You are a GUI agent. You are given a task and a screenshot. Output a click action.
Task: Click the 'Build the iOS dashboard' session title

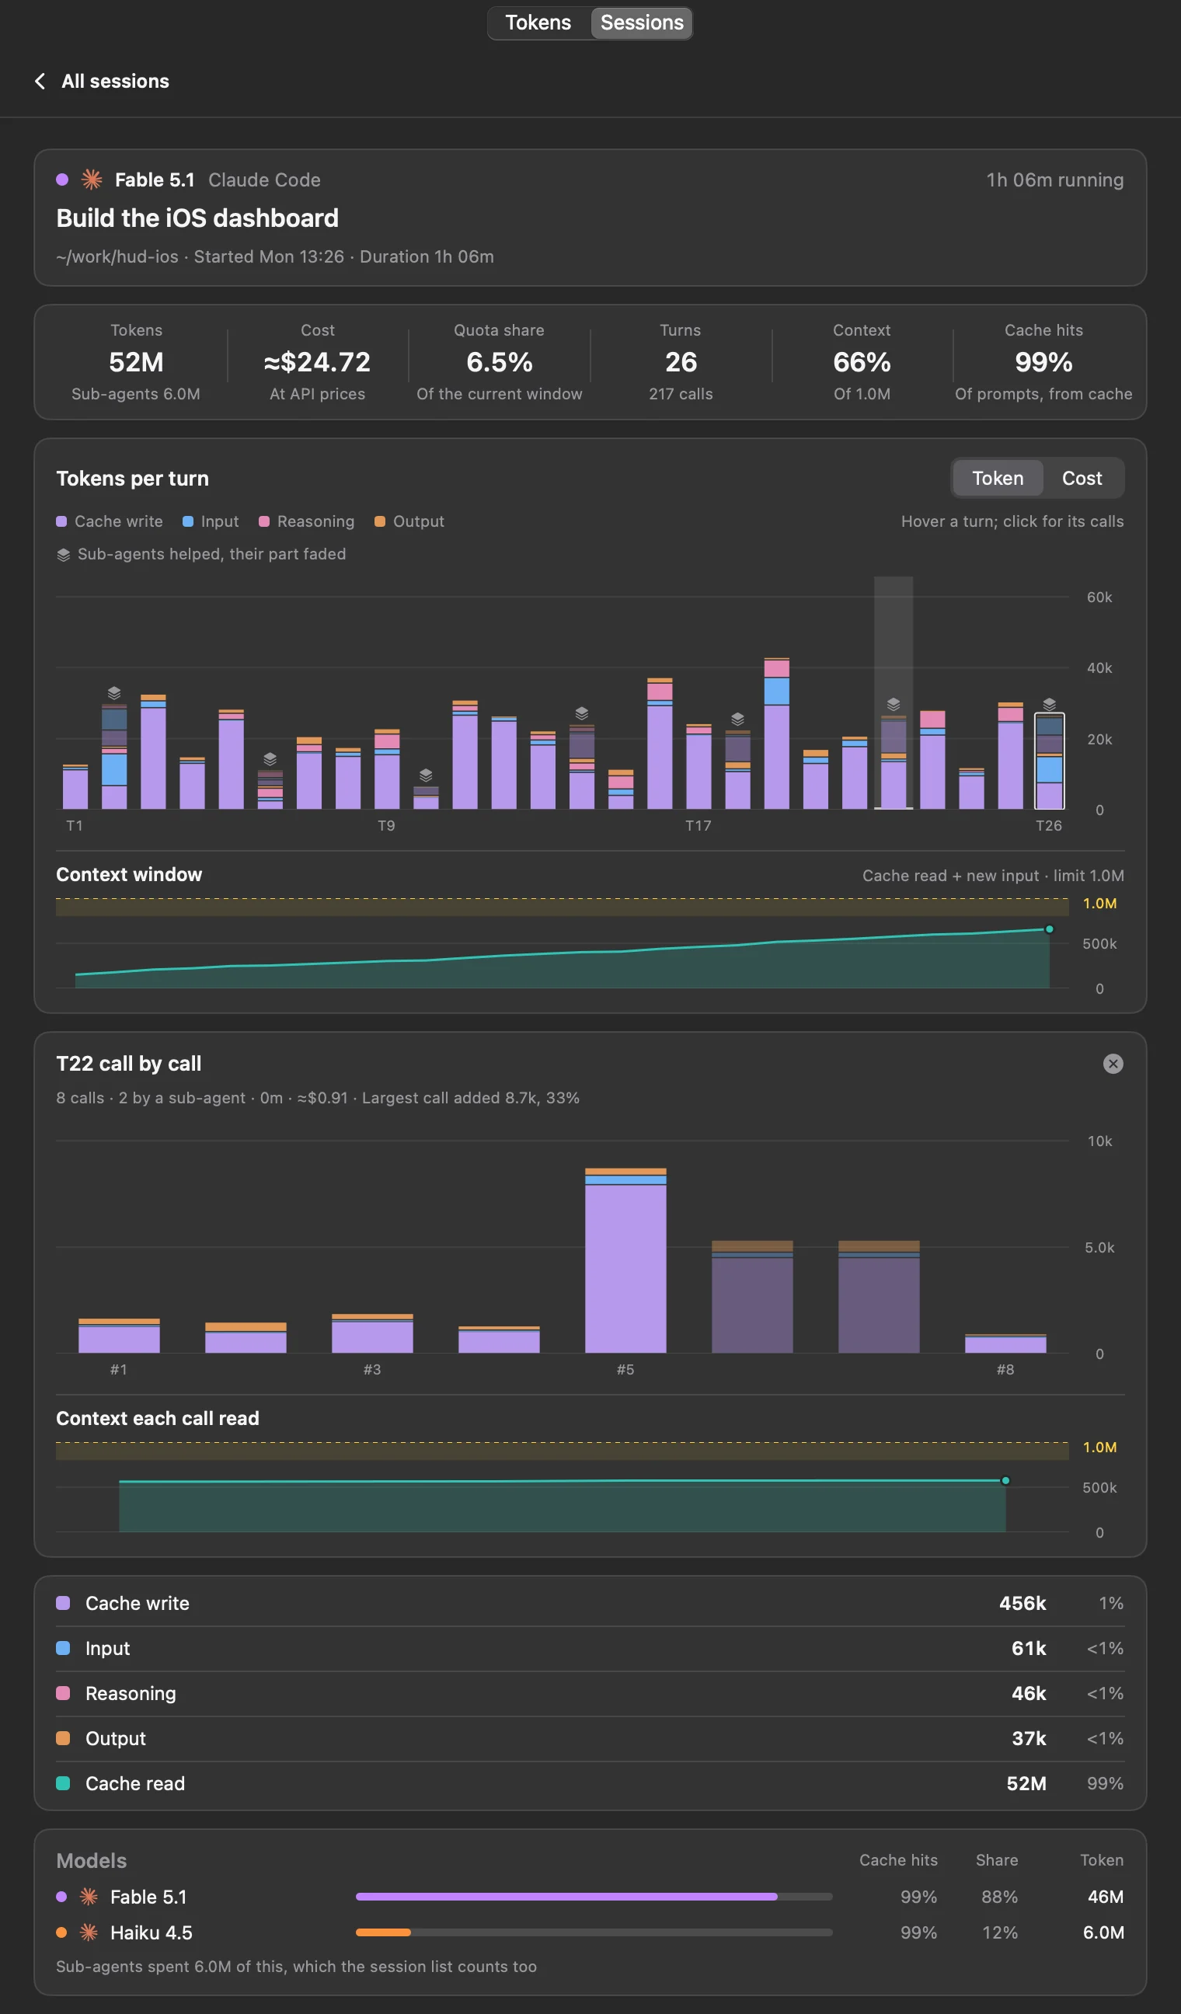point(197,218)
